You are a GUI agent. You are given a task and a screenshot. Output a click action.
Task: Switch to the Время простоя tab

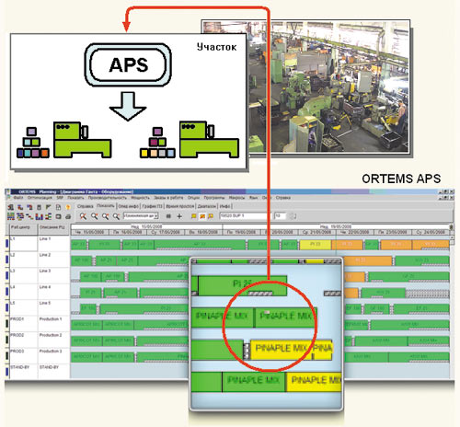[x=180, y=206]
